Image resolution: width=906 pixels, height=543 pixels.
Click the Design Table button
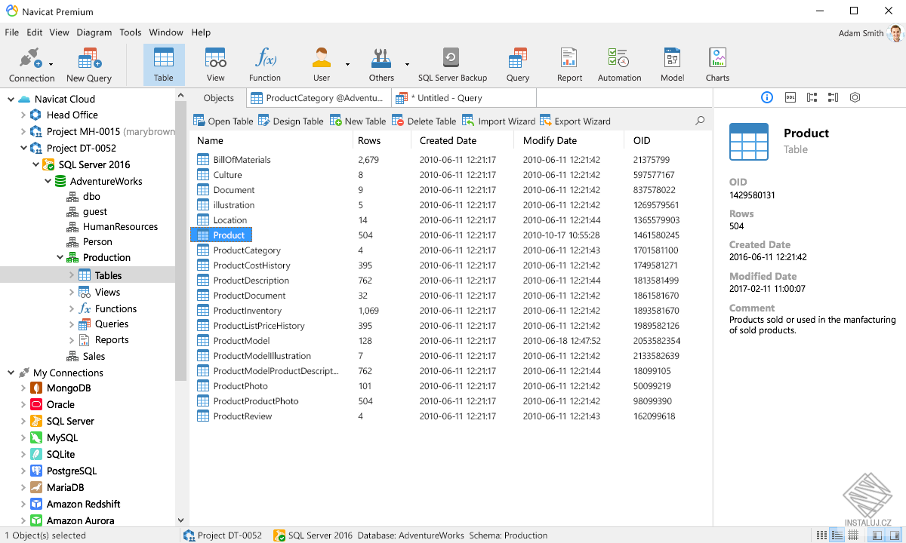coord(291,121)
